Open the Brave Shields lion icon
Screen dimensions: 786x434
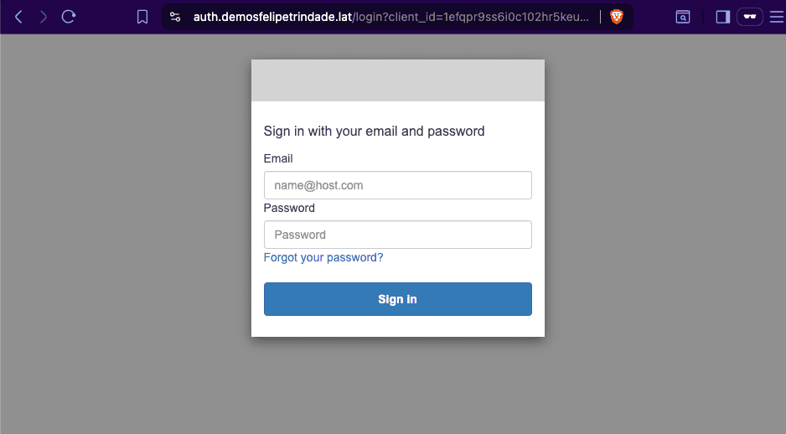pyautogui.click(x=617, y=17)
